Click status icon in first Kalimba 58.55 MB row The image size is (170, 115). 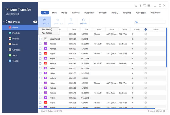coord(146,44)
